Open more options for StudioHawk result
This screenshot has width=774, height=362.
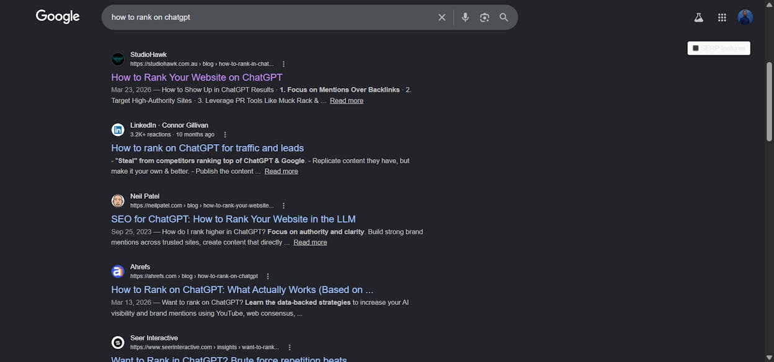(x=283, y=64)
